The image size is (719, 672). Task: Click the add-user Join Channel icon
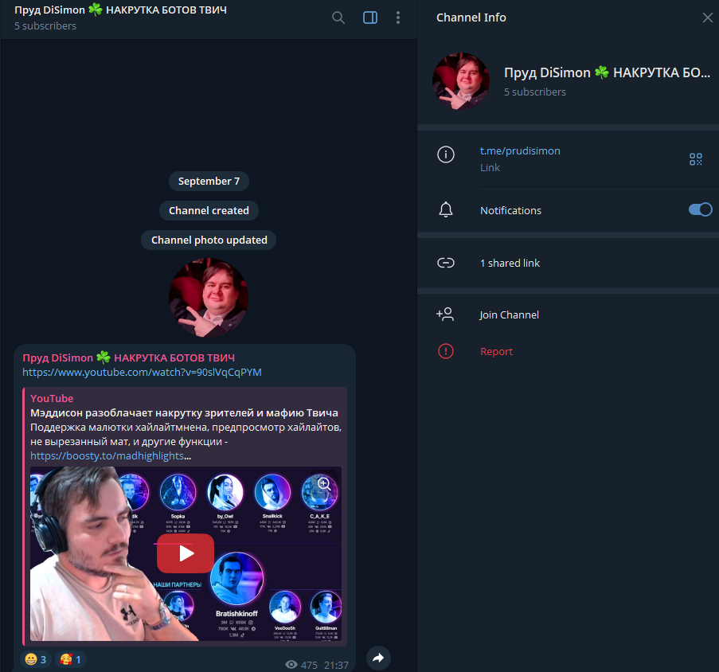click(445, 315)
